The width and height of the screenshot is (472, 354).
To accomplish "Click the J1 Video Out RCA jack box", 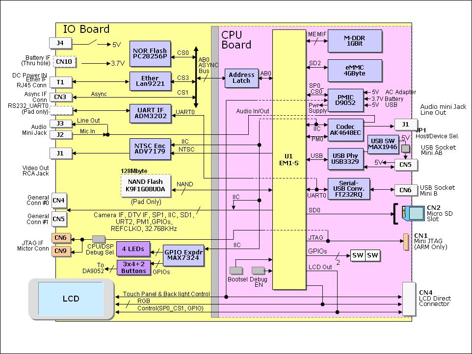I will pyautogui.click(x=60, y=153).
